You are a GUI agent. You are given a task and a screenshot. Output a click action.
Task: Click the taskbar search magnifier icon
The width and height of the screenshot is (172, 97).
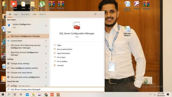pyautogui.click(x=9, y=95)
